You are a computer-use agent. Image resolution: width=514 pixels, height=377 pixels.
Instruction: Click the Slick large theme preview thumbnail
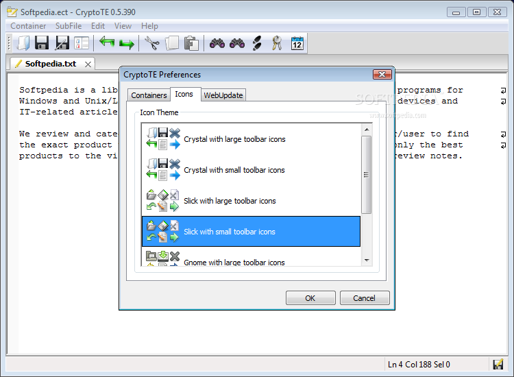tap(163, 200)
